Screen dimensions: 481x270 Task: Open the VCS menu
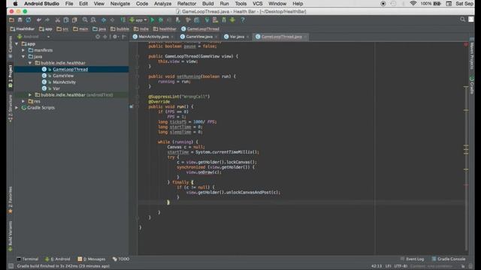point(257,4)
